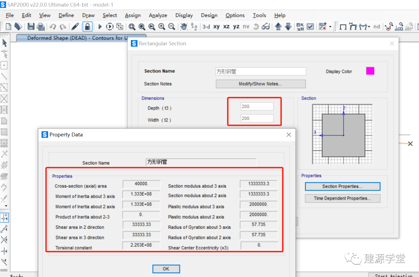Click the Move Up in list arrow icon
This screenshot has width=419, height=277.
pyautogui.click(x=278, y=27)
